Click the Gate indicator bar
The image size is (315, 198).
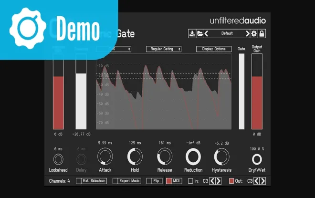pyautogui.click(x=241, y=92)
